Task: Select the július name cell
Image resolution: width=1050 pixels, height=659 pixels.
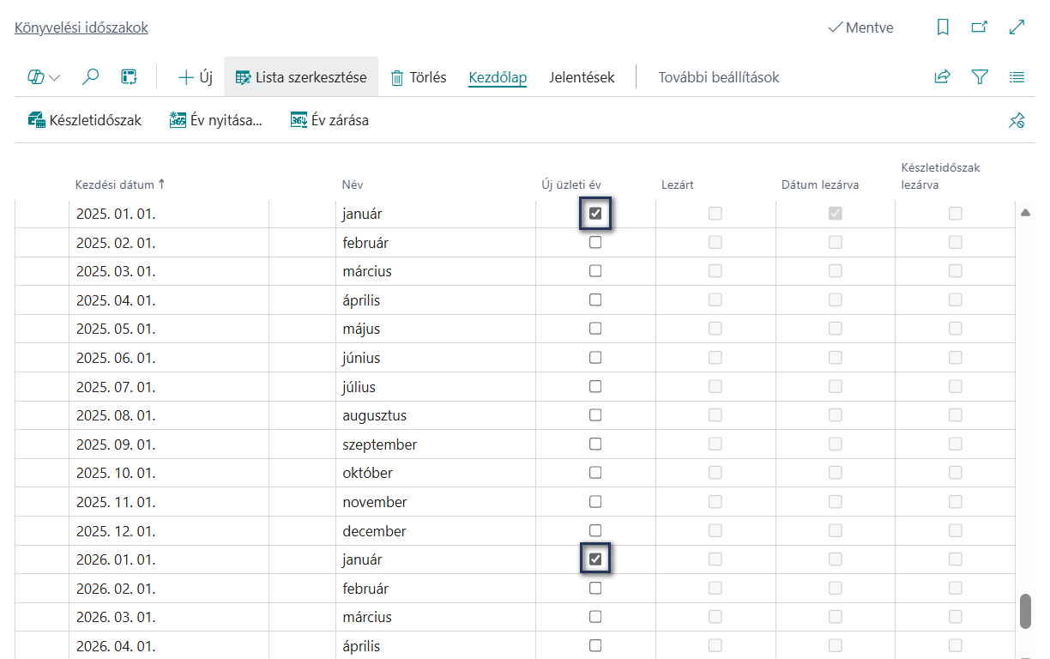Action: coord(436,387)
